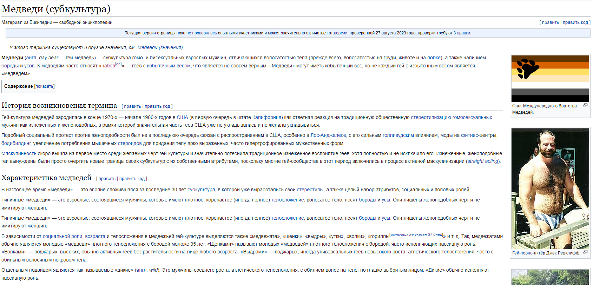Open the бодибилдинг link
This screenshot has height=285, width=593.
[x=16, y=143]
